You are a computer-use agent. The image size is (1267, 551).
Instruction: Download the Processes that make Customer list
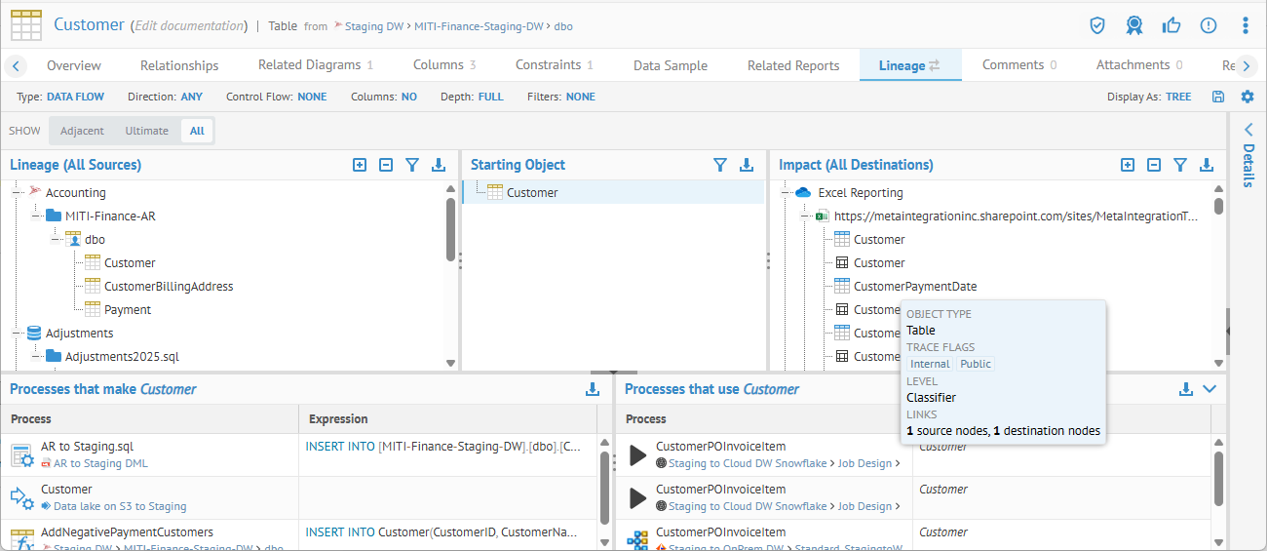click(592, 389)
